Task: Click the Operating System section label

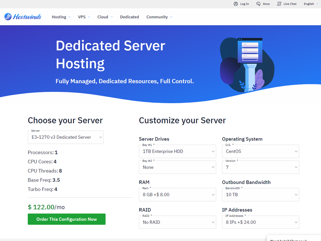Action: pyautogui.click(x=242, y=139)
